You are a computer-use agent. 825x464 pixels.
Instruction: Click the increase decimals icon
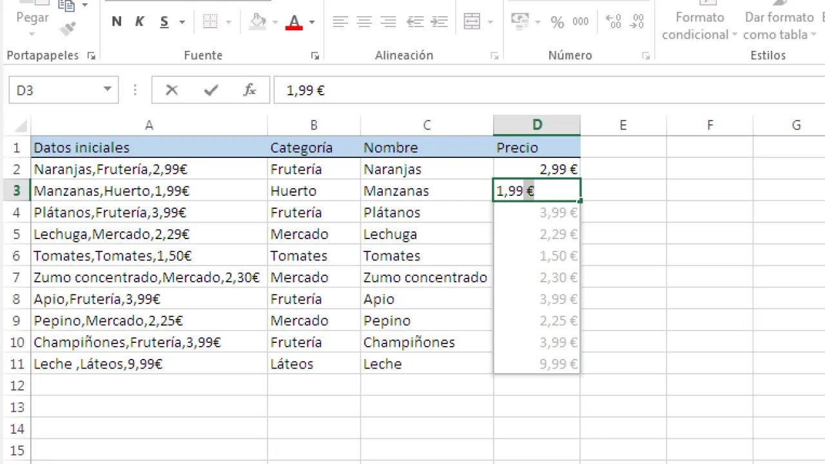coord(614,22)
